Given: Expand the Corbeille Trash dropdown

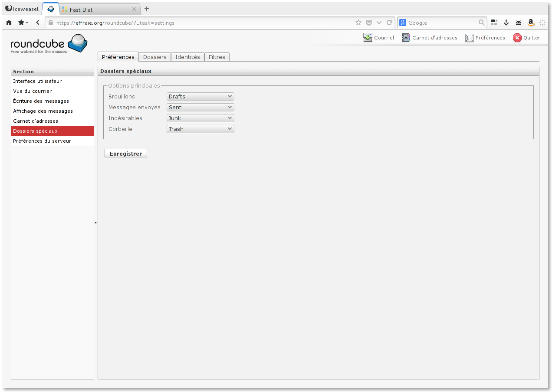Looking at the screenshot, I should tap(200, 129).
